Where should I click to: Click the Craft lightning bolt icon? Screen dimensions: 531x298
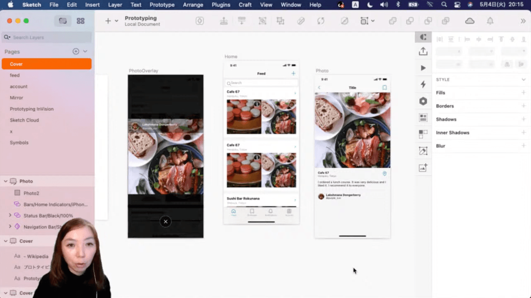pos(423,84)
